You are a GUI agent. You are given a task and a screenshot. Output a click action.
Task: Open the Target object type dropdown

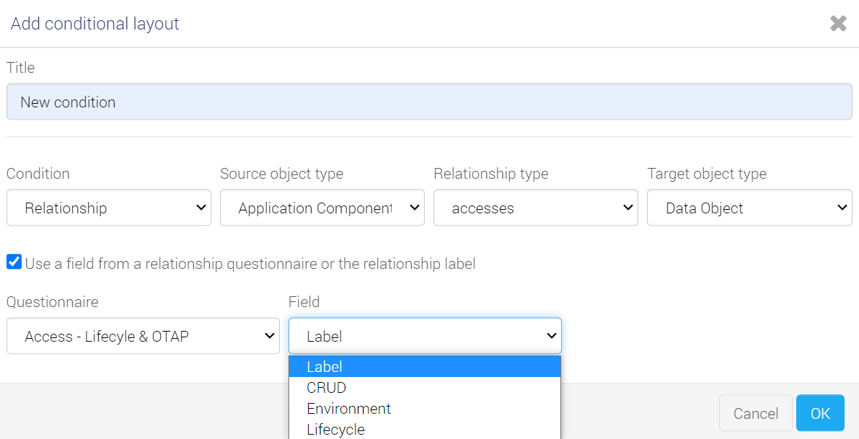(x=749, y=208)
